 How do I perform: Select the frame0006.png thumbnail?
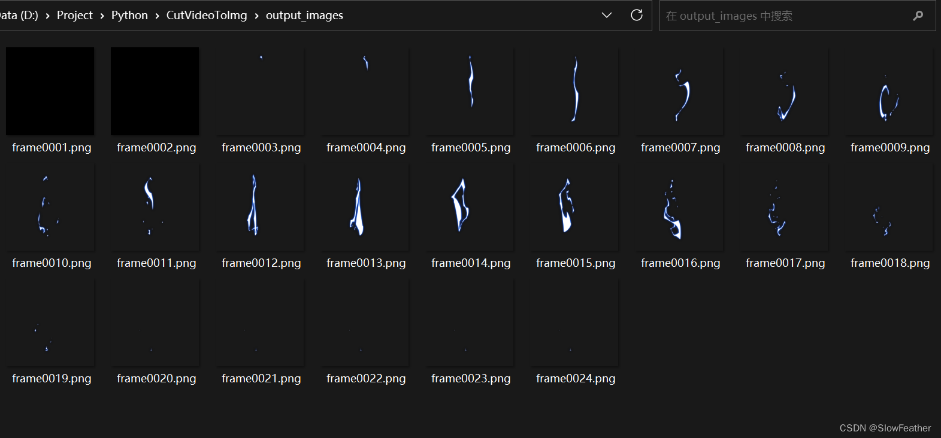(574, 91)
